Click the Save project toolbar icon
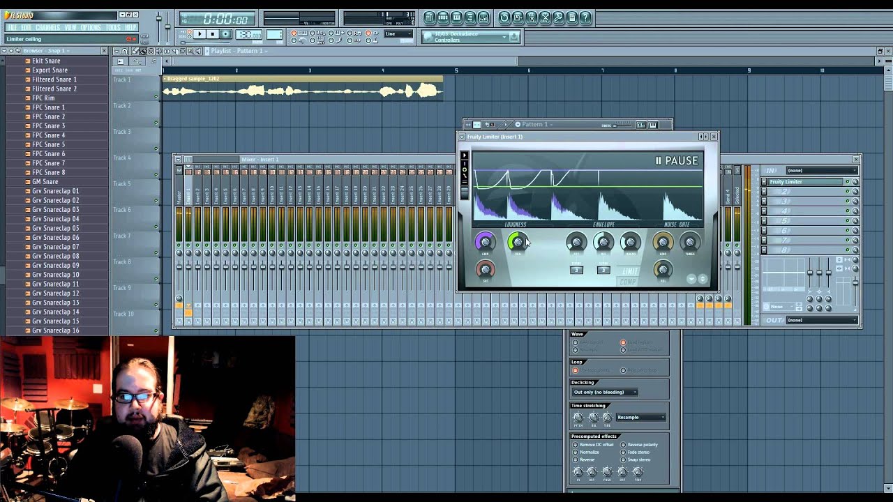Screen dimensions: 893x502 click(x=518, y=17)
